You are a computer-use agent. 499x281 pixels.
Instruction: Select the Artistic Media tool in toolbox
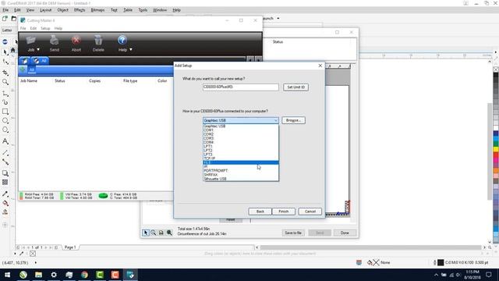(5, 102)
